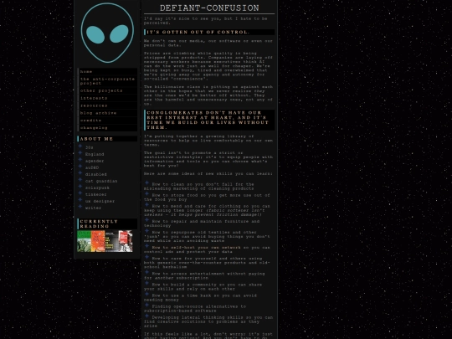This screenshot has width=452, height=339.
Task: Open the 'interests' page
Action: 107,98
